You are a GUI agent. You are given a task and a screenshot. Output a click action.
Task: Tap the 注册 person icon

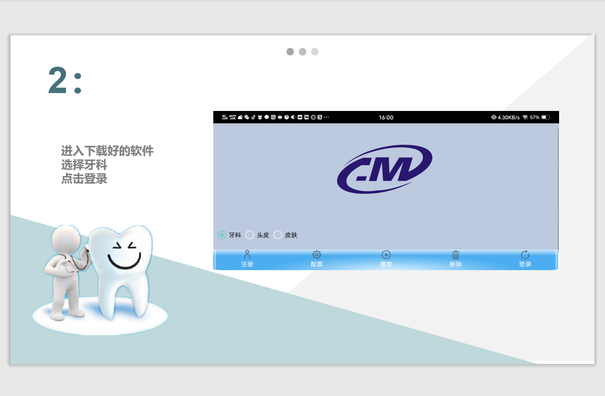click(247, 255)
